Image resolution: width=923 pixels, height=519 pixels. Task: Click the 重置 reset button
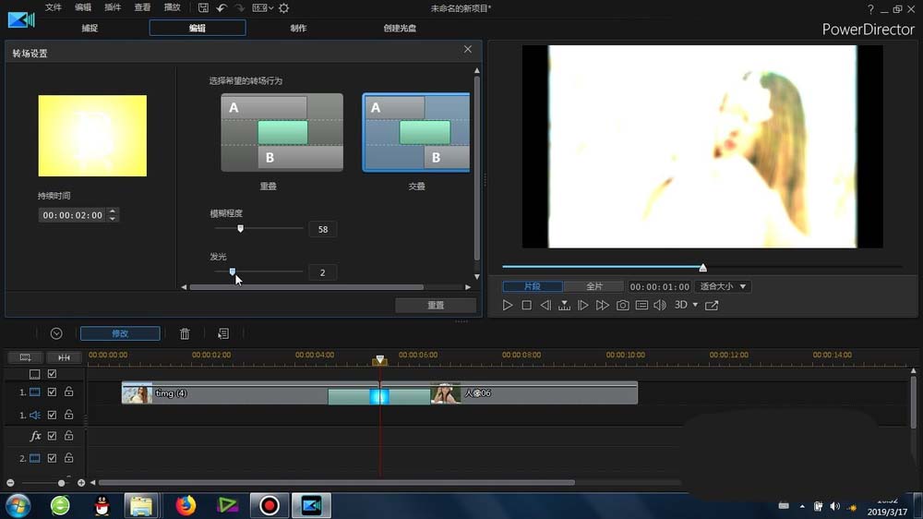436,305
